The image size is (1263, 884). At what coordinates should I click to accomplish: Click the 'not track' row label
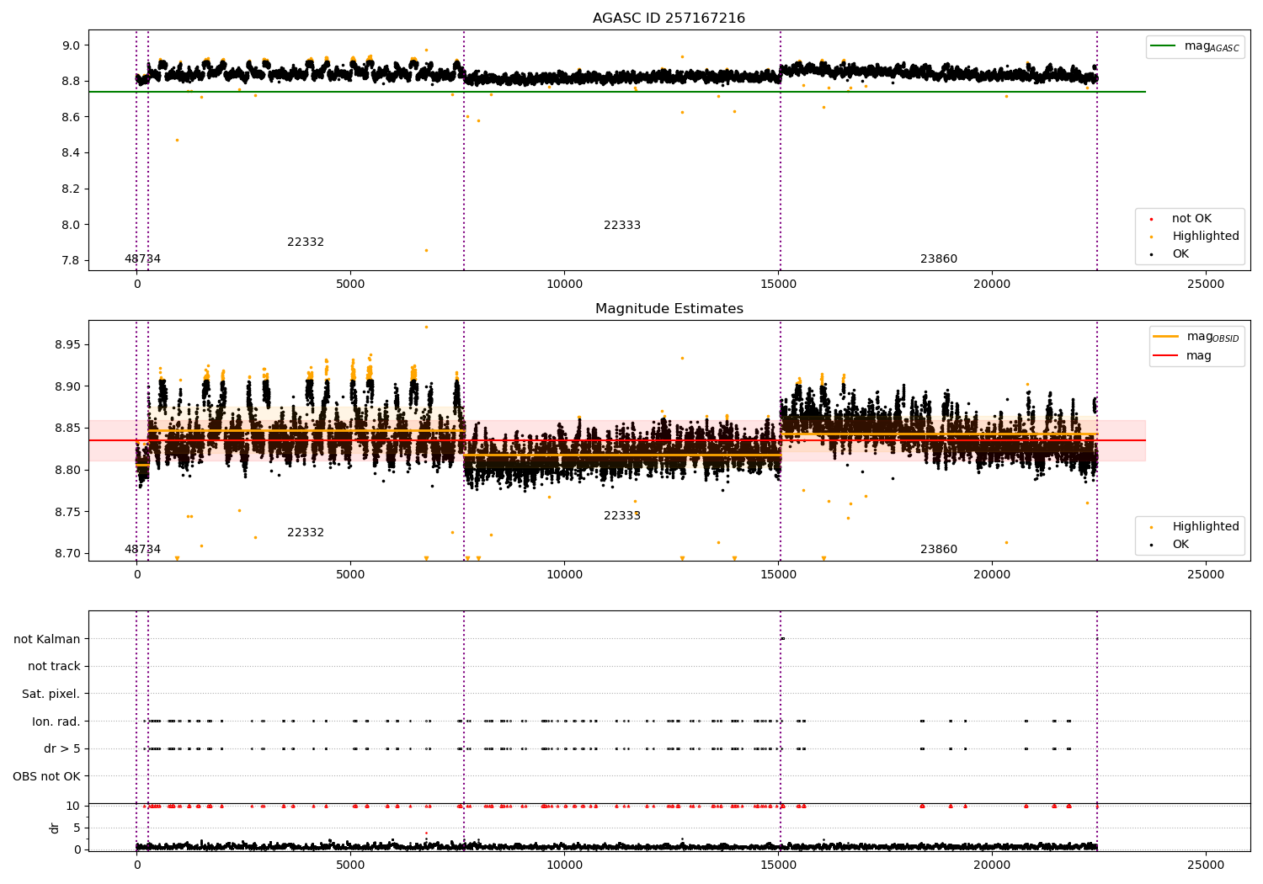click(54, 667)
